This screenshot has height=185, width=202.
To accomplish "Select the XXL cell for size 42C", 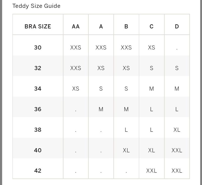I will coord(151,171).
